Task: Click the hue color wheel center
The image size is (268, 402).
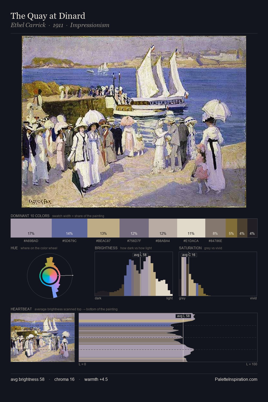Action: coord(50,276)
